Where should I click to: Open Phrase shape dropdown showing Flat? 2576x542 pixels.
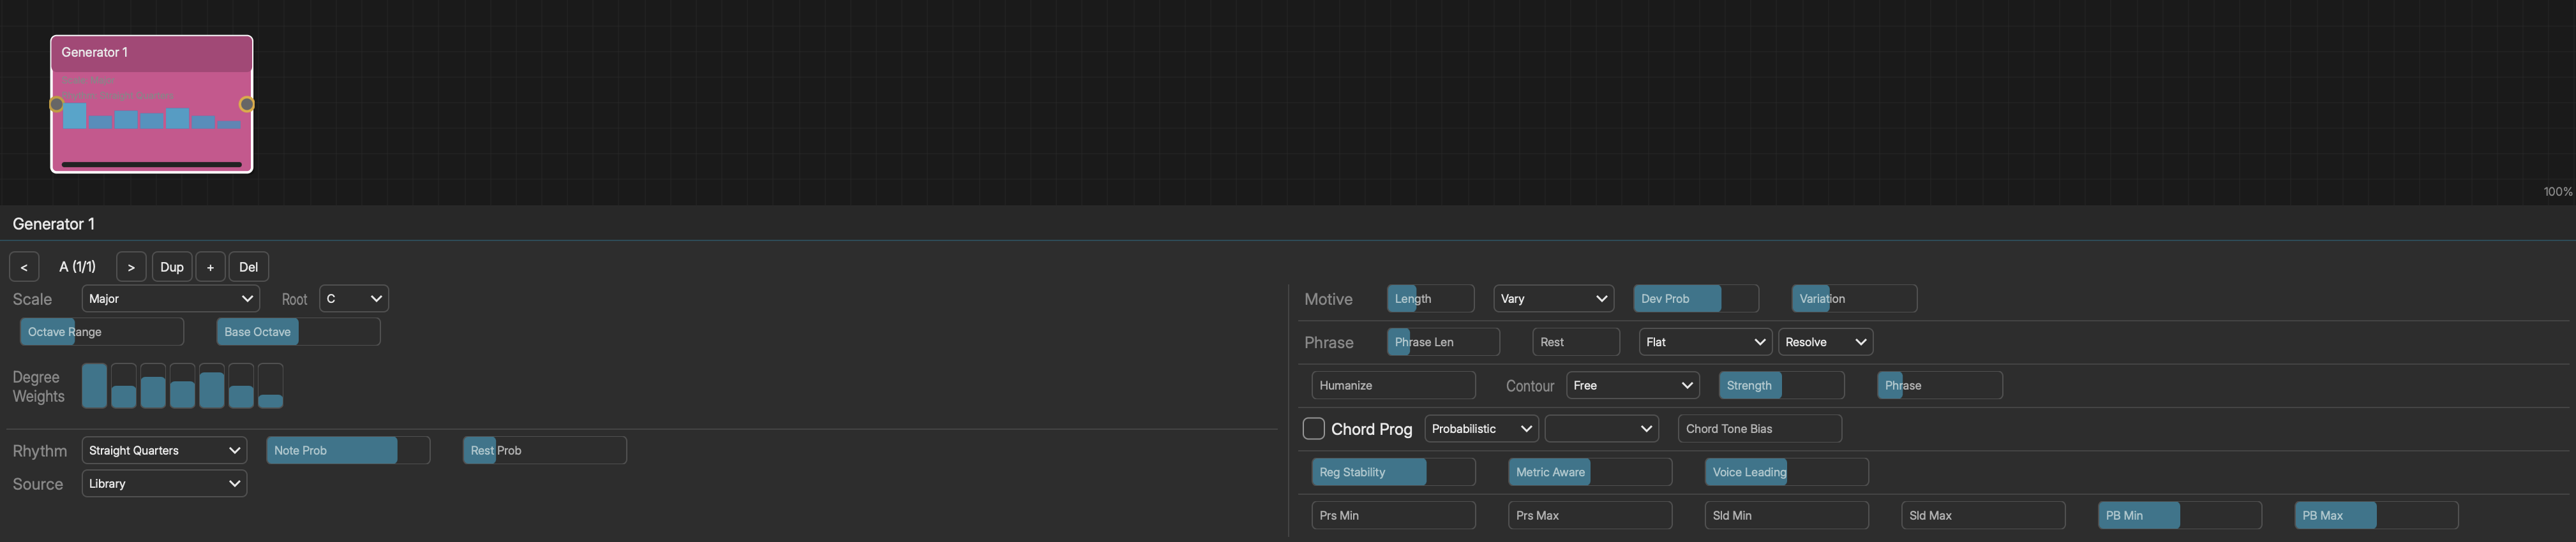[1706, 341]
